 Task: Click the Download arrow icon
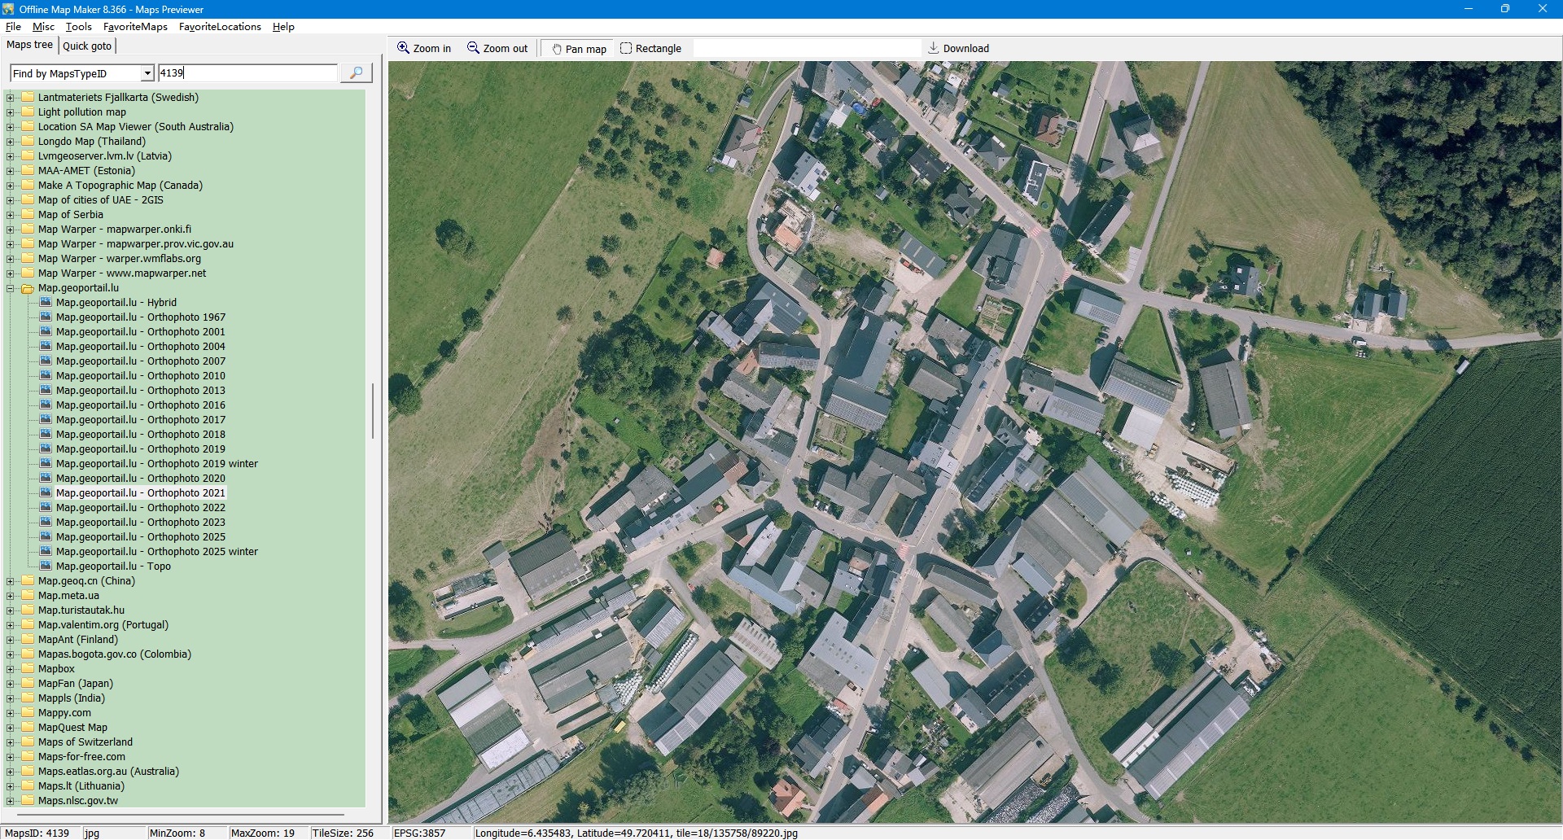click(934, 48)
